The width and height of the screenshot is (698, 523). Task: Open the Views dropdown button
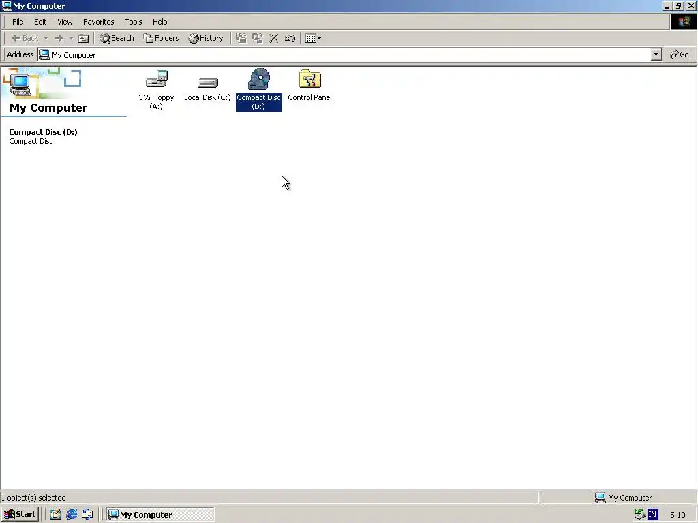314,38
